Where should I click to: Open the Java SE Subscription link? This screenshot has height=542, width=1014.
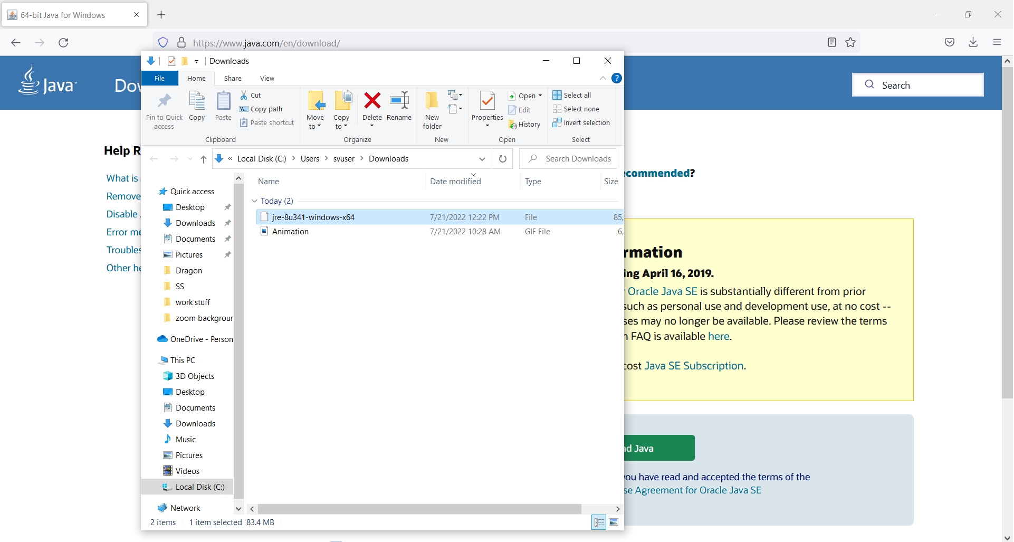pyautogui.click(x=694, y=366)
